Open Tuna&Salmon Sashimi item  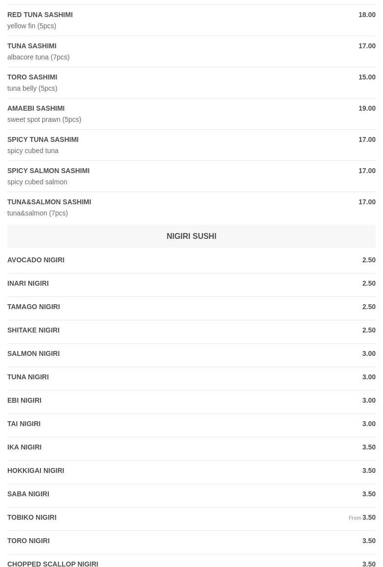191,207
